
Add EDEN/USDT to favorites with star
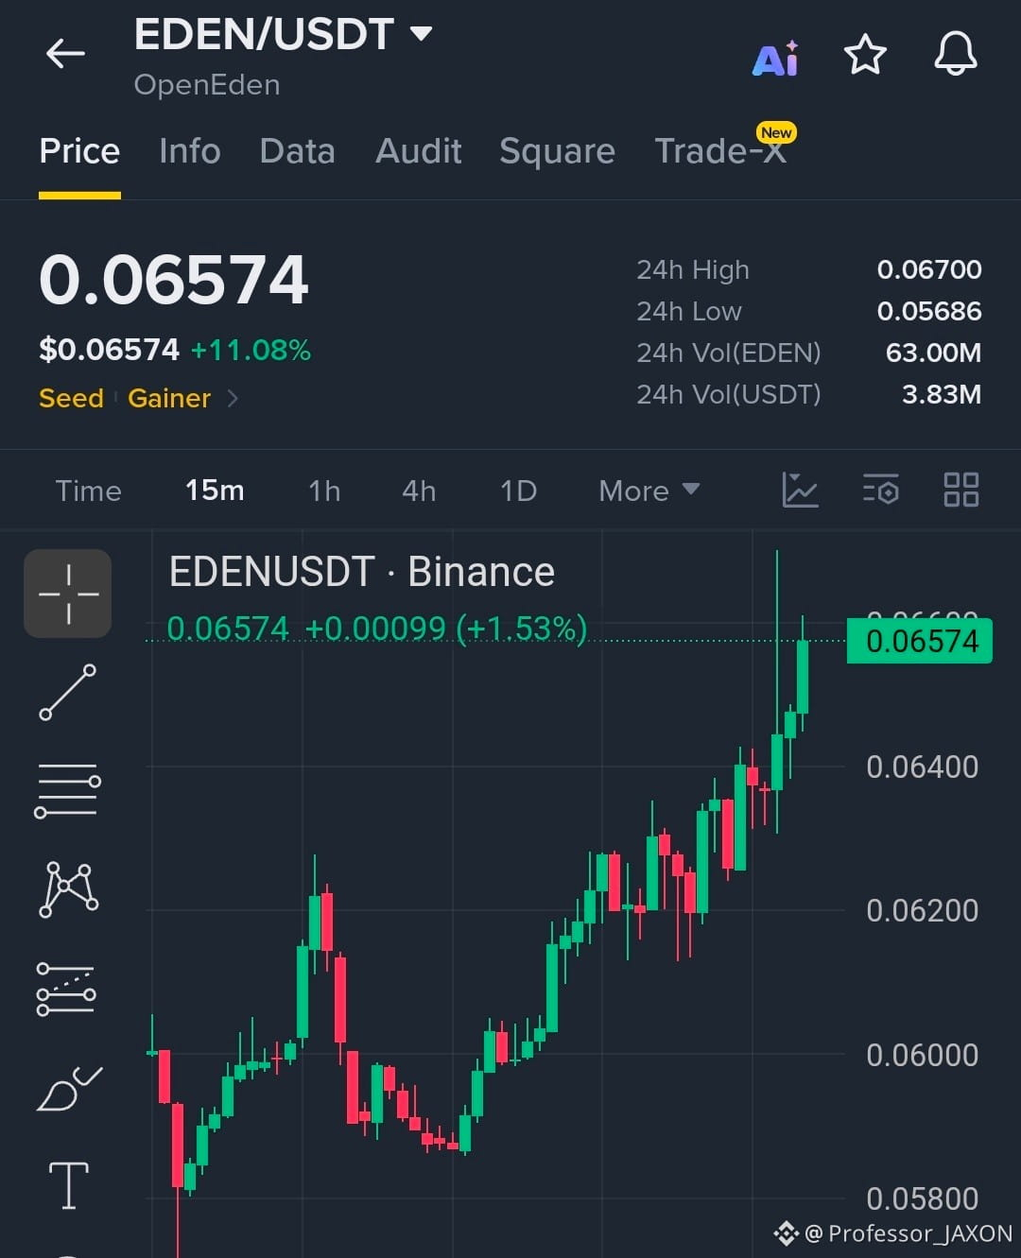[x=865, y=55]
